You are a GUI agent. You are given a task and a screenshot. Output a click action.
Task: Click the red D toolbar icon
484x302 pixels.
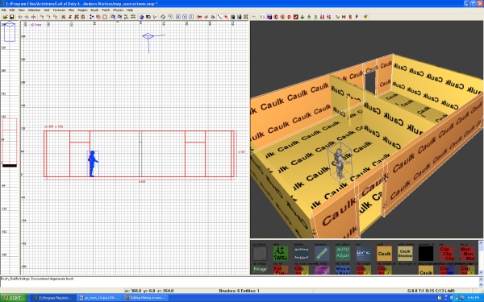(x=290, y=17)
